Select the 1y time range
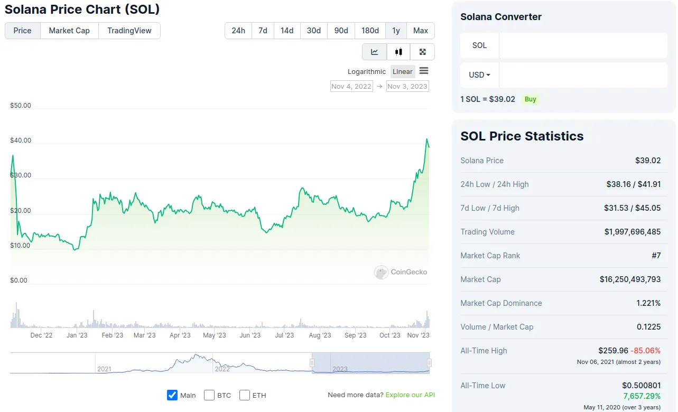 [x=396, y=31]
